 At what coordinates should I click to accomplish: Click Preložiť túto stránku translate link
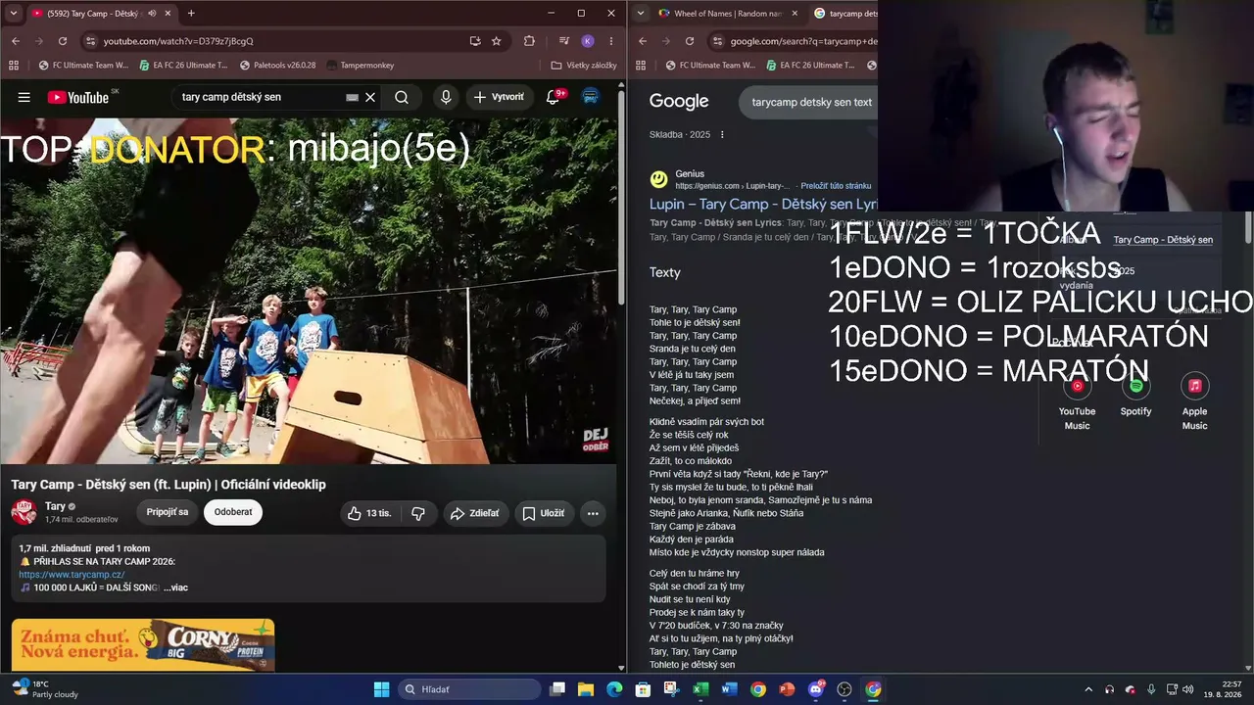(835, 186)
